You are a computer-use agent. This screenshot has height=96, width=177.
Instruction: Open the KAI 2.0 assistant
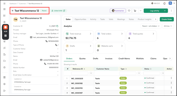tap(155, 3)
